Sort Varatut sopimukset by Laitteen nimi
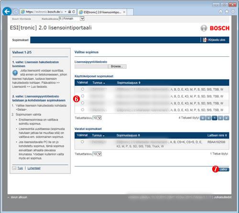The image size is (239, 213). [x=217, y=136]
